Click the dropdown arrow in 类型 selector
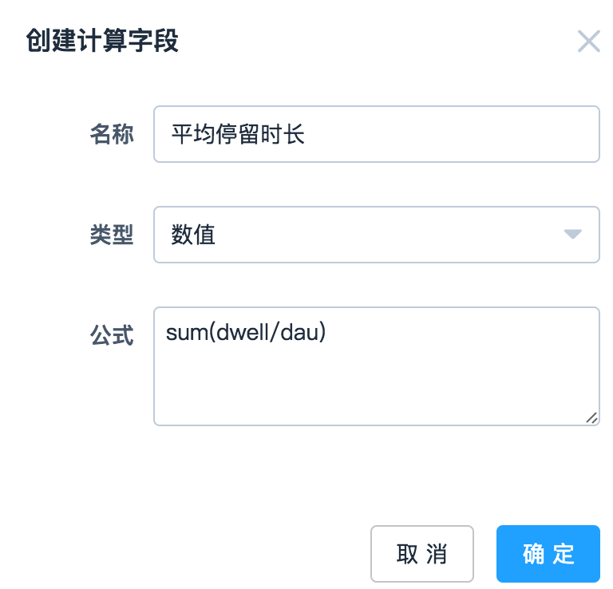613x589 pixels. pos(572,235)
